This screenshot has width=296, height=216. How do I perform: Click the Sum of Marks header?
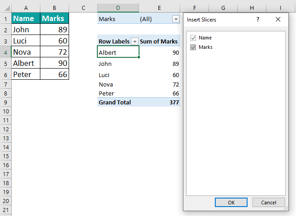160,41
